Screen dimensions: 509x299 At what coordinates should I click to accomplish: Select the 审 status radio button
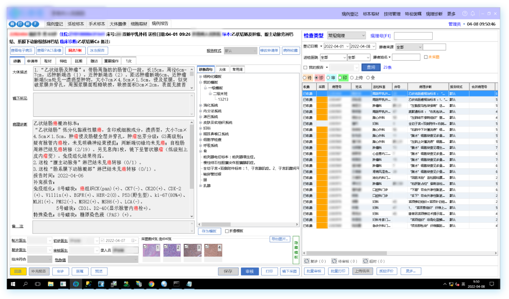pos(328,78)
